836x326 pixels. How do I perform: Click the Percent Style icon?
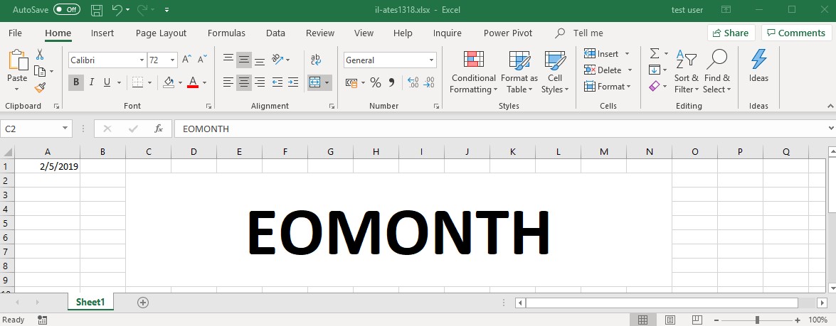click(375, 82)
